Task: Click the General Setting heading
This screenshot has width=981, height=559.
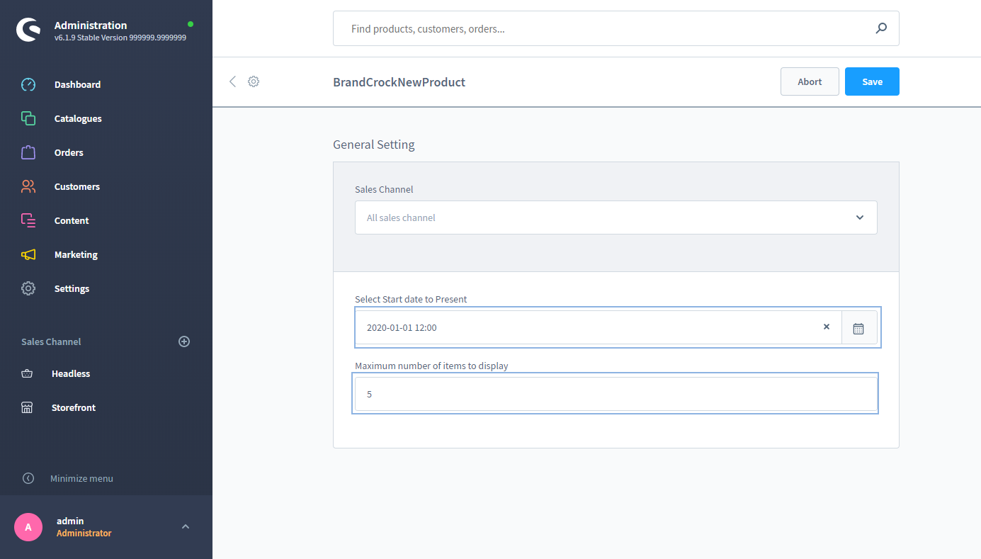Action: [x=374, y=145]
